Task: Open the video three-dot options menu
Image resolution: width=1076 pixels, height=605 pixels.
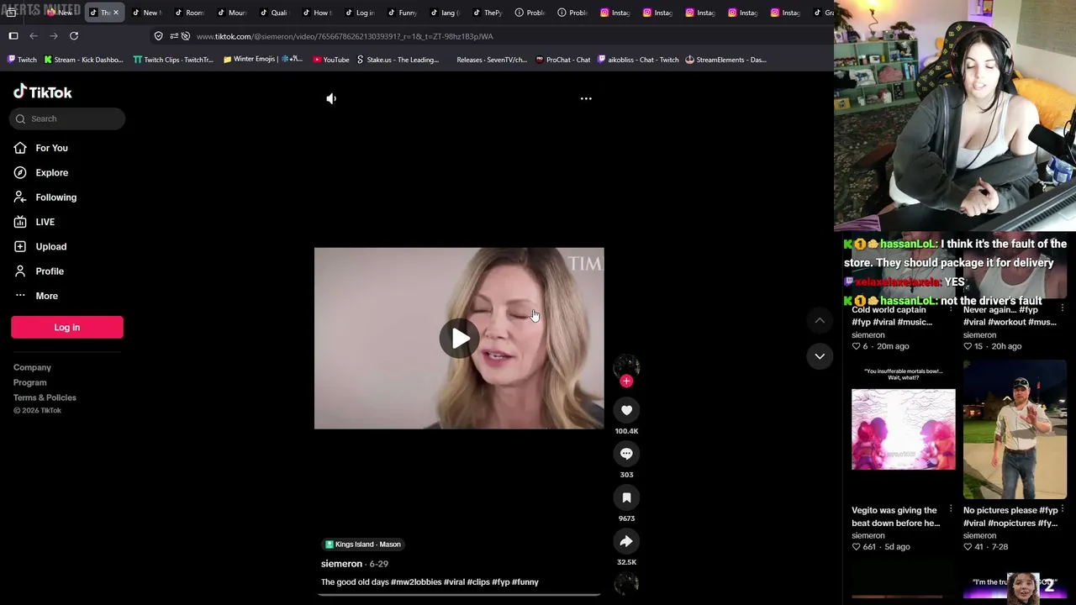Action: (586, 98)
